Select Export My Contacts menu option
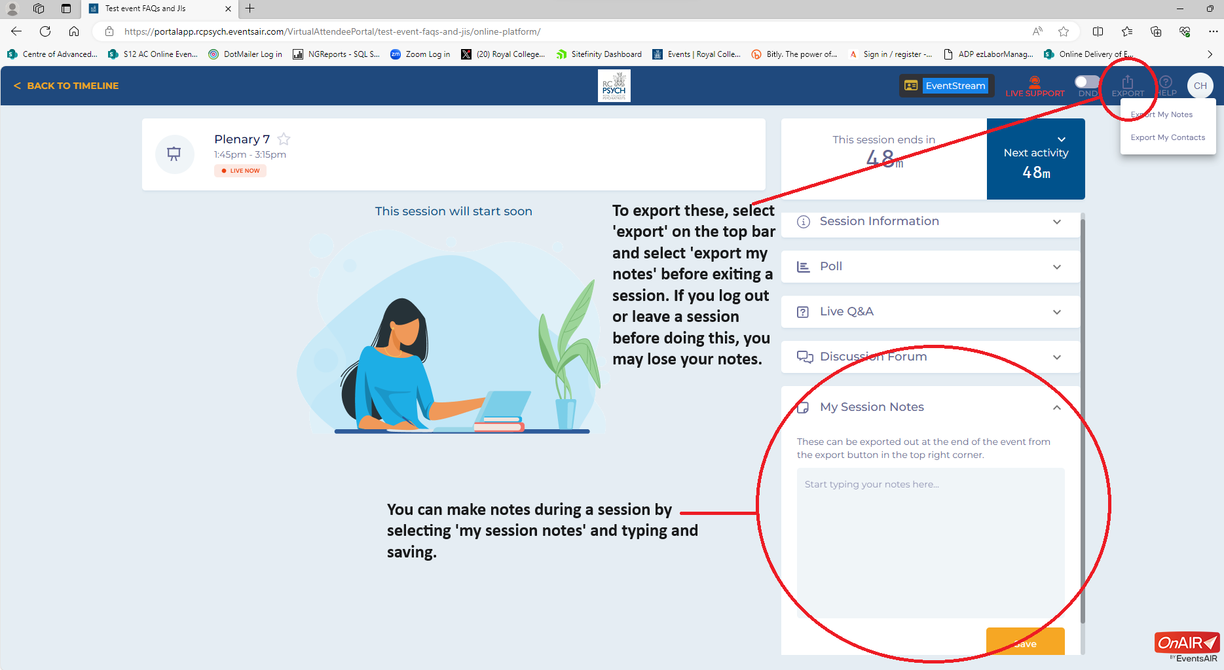This screenshot has height=670, width=1224. [1168, 137]
